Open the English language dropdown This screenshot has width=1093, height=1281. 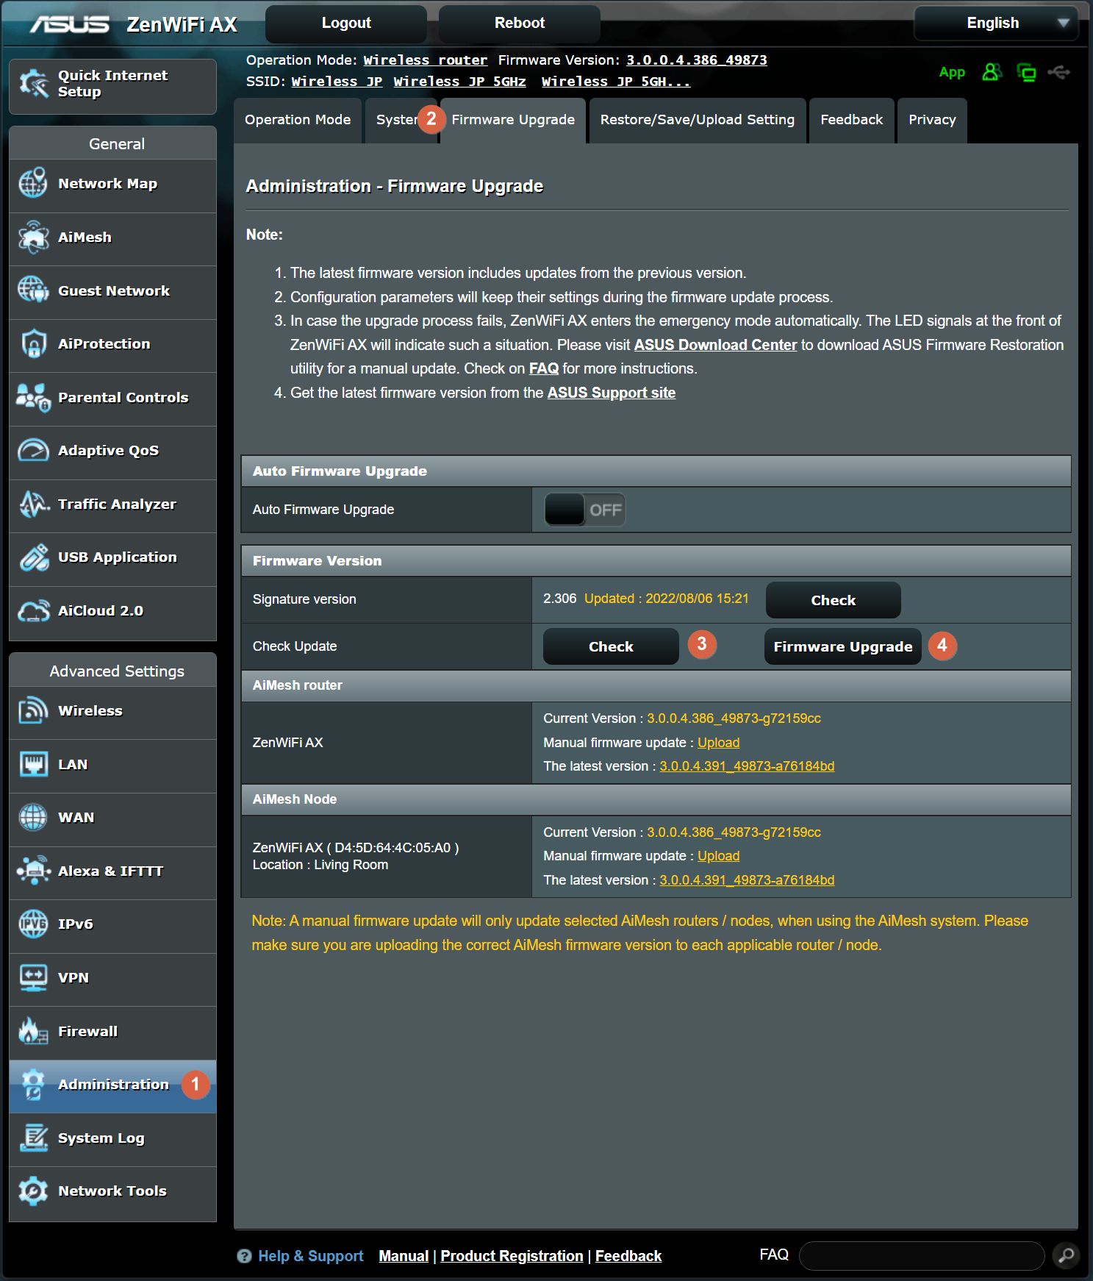click(x=996, y=23)
